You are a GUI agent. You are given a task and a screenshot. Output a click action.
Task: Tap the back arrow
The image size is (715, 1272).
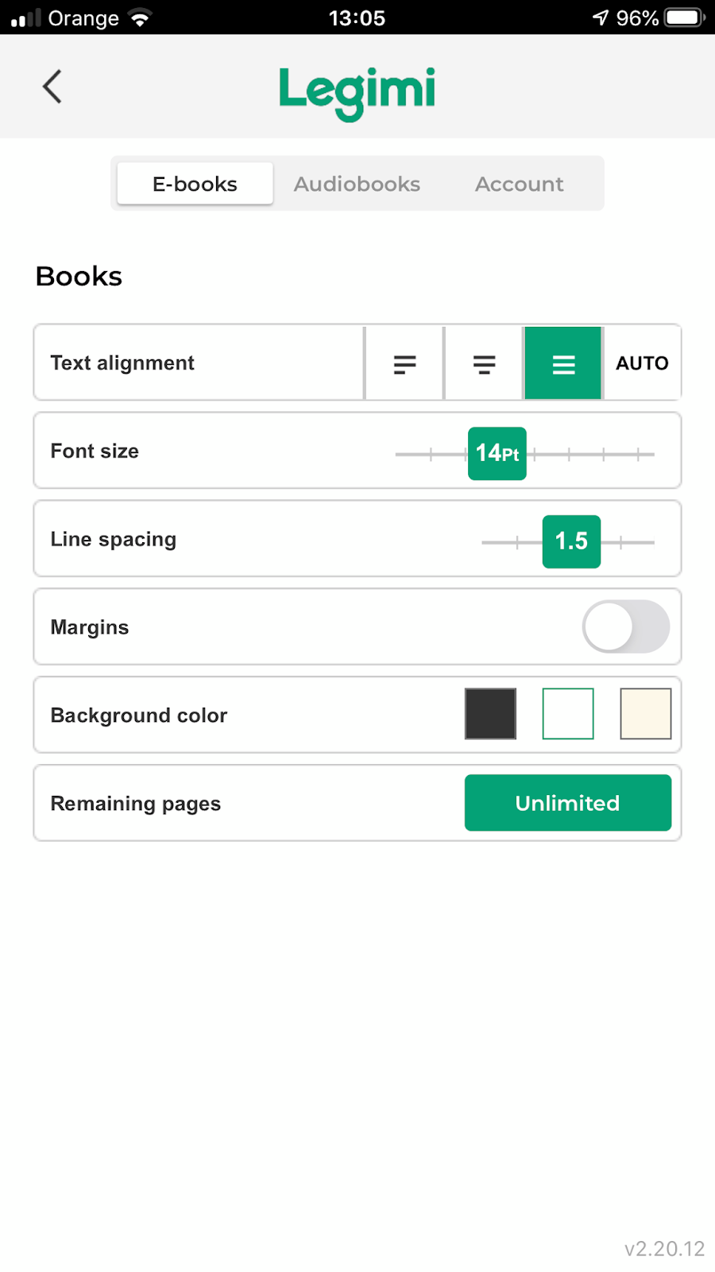pos(52,87)
